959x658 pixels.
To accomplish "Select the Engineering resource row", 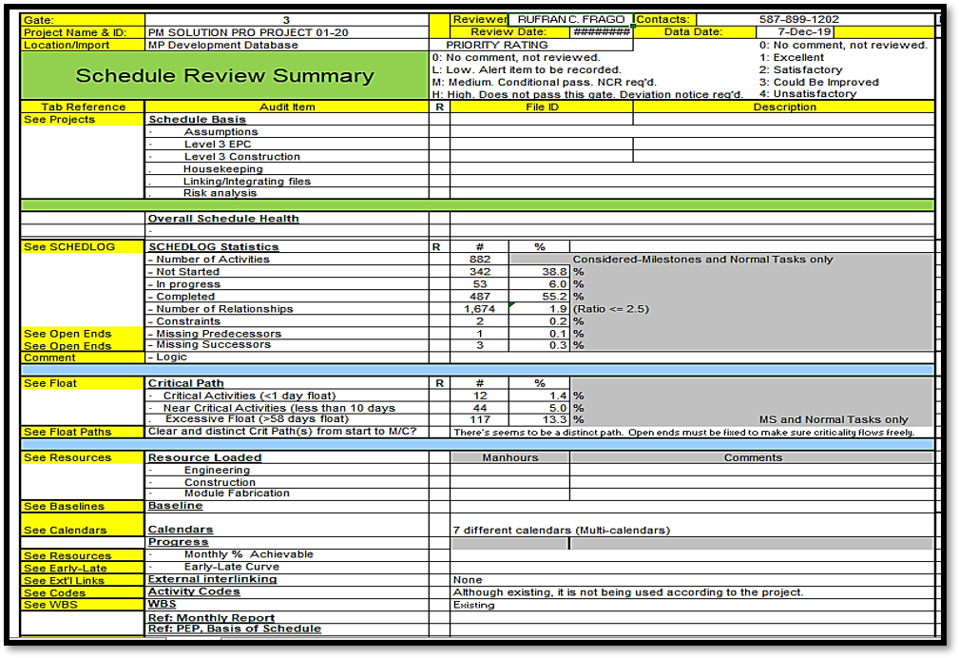I will click(x=287, y=470).
